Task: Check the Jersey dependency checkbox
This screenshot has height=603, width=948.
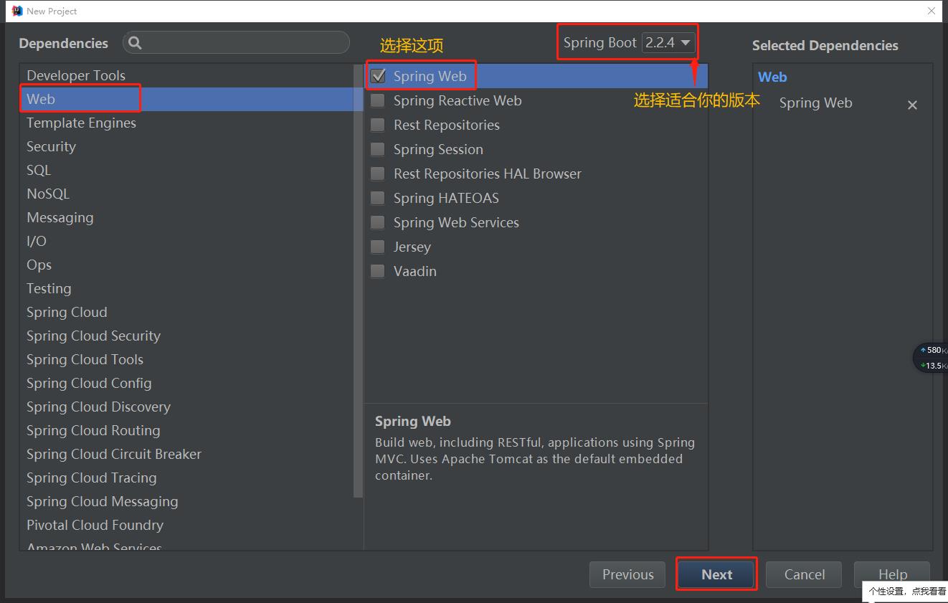Action: point(378,247)
